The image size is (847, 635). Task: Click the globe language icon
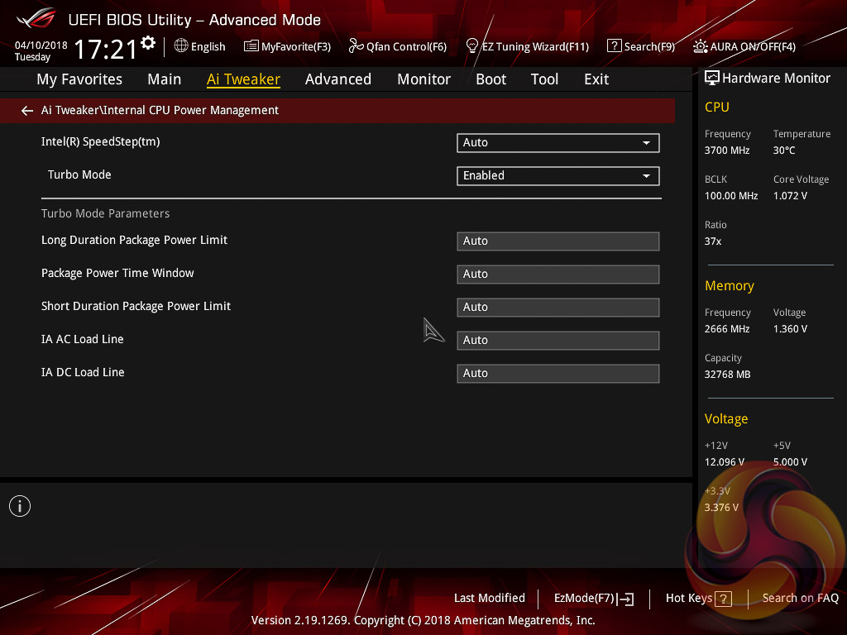pos(181,46)
